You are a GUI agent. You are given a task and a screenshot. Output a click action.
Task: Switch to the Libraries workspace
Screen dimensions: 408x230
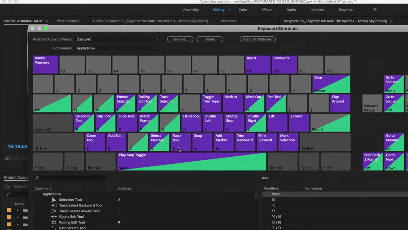click(x=317, y=10)
